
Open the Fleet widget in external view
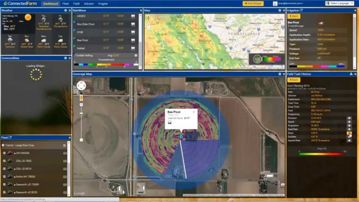[x=10, y=137]
